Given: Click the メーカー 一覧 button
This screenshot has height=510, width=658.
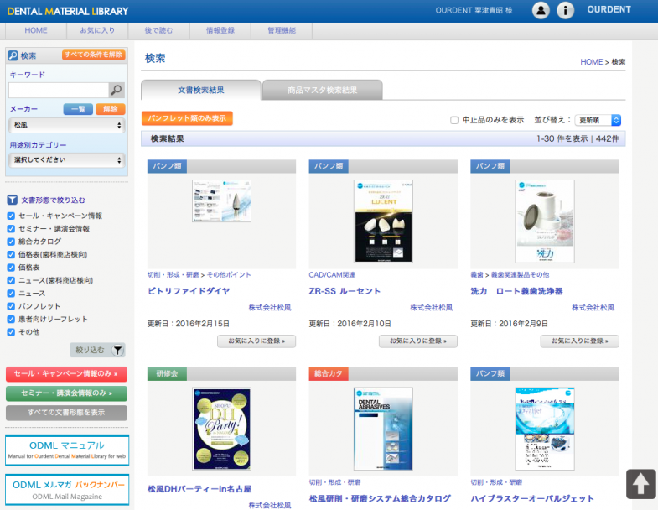Looking at the screenshot, I should pos(78,109).
